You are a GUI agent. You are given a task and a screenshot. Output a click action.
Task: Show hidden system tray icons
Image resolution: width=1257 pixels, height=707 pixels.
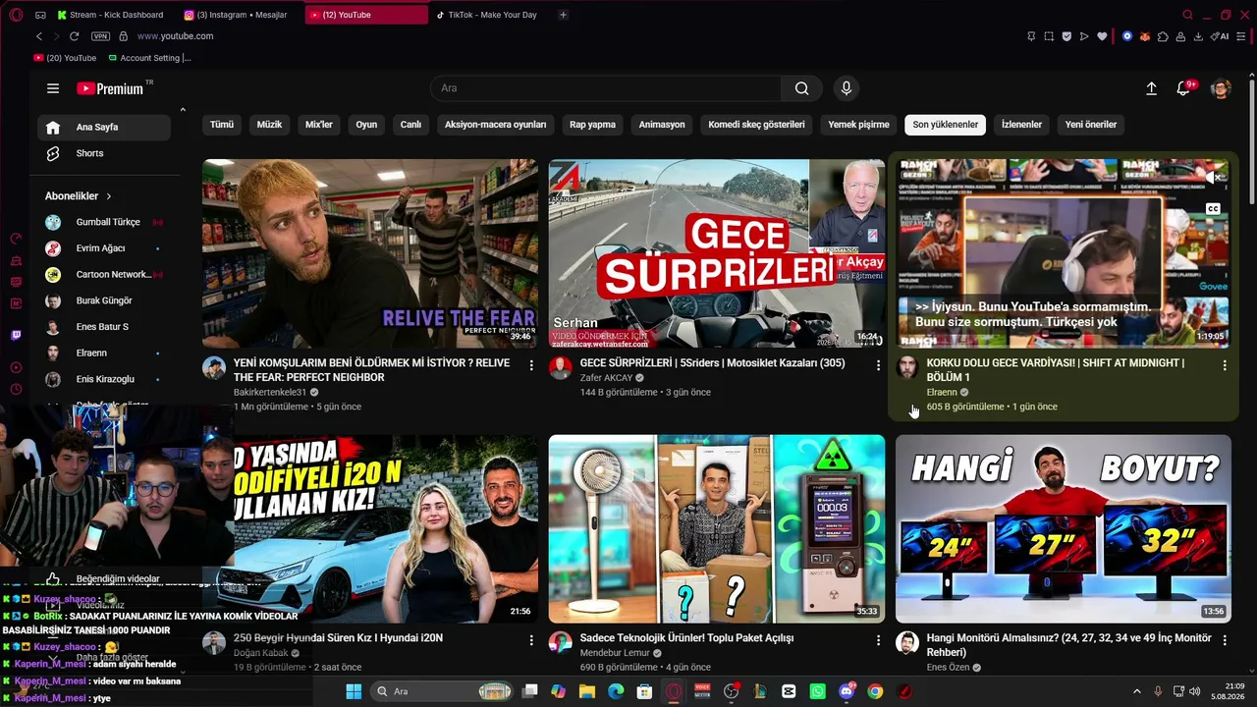1135,691
